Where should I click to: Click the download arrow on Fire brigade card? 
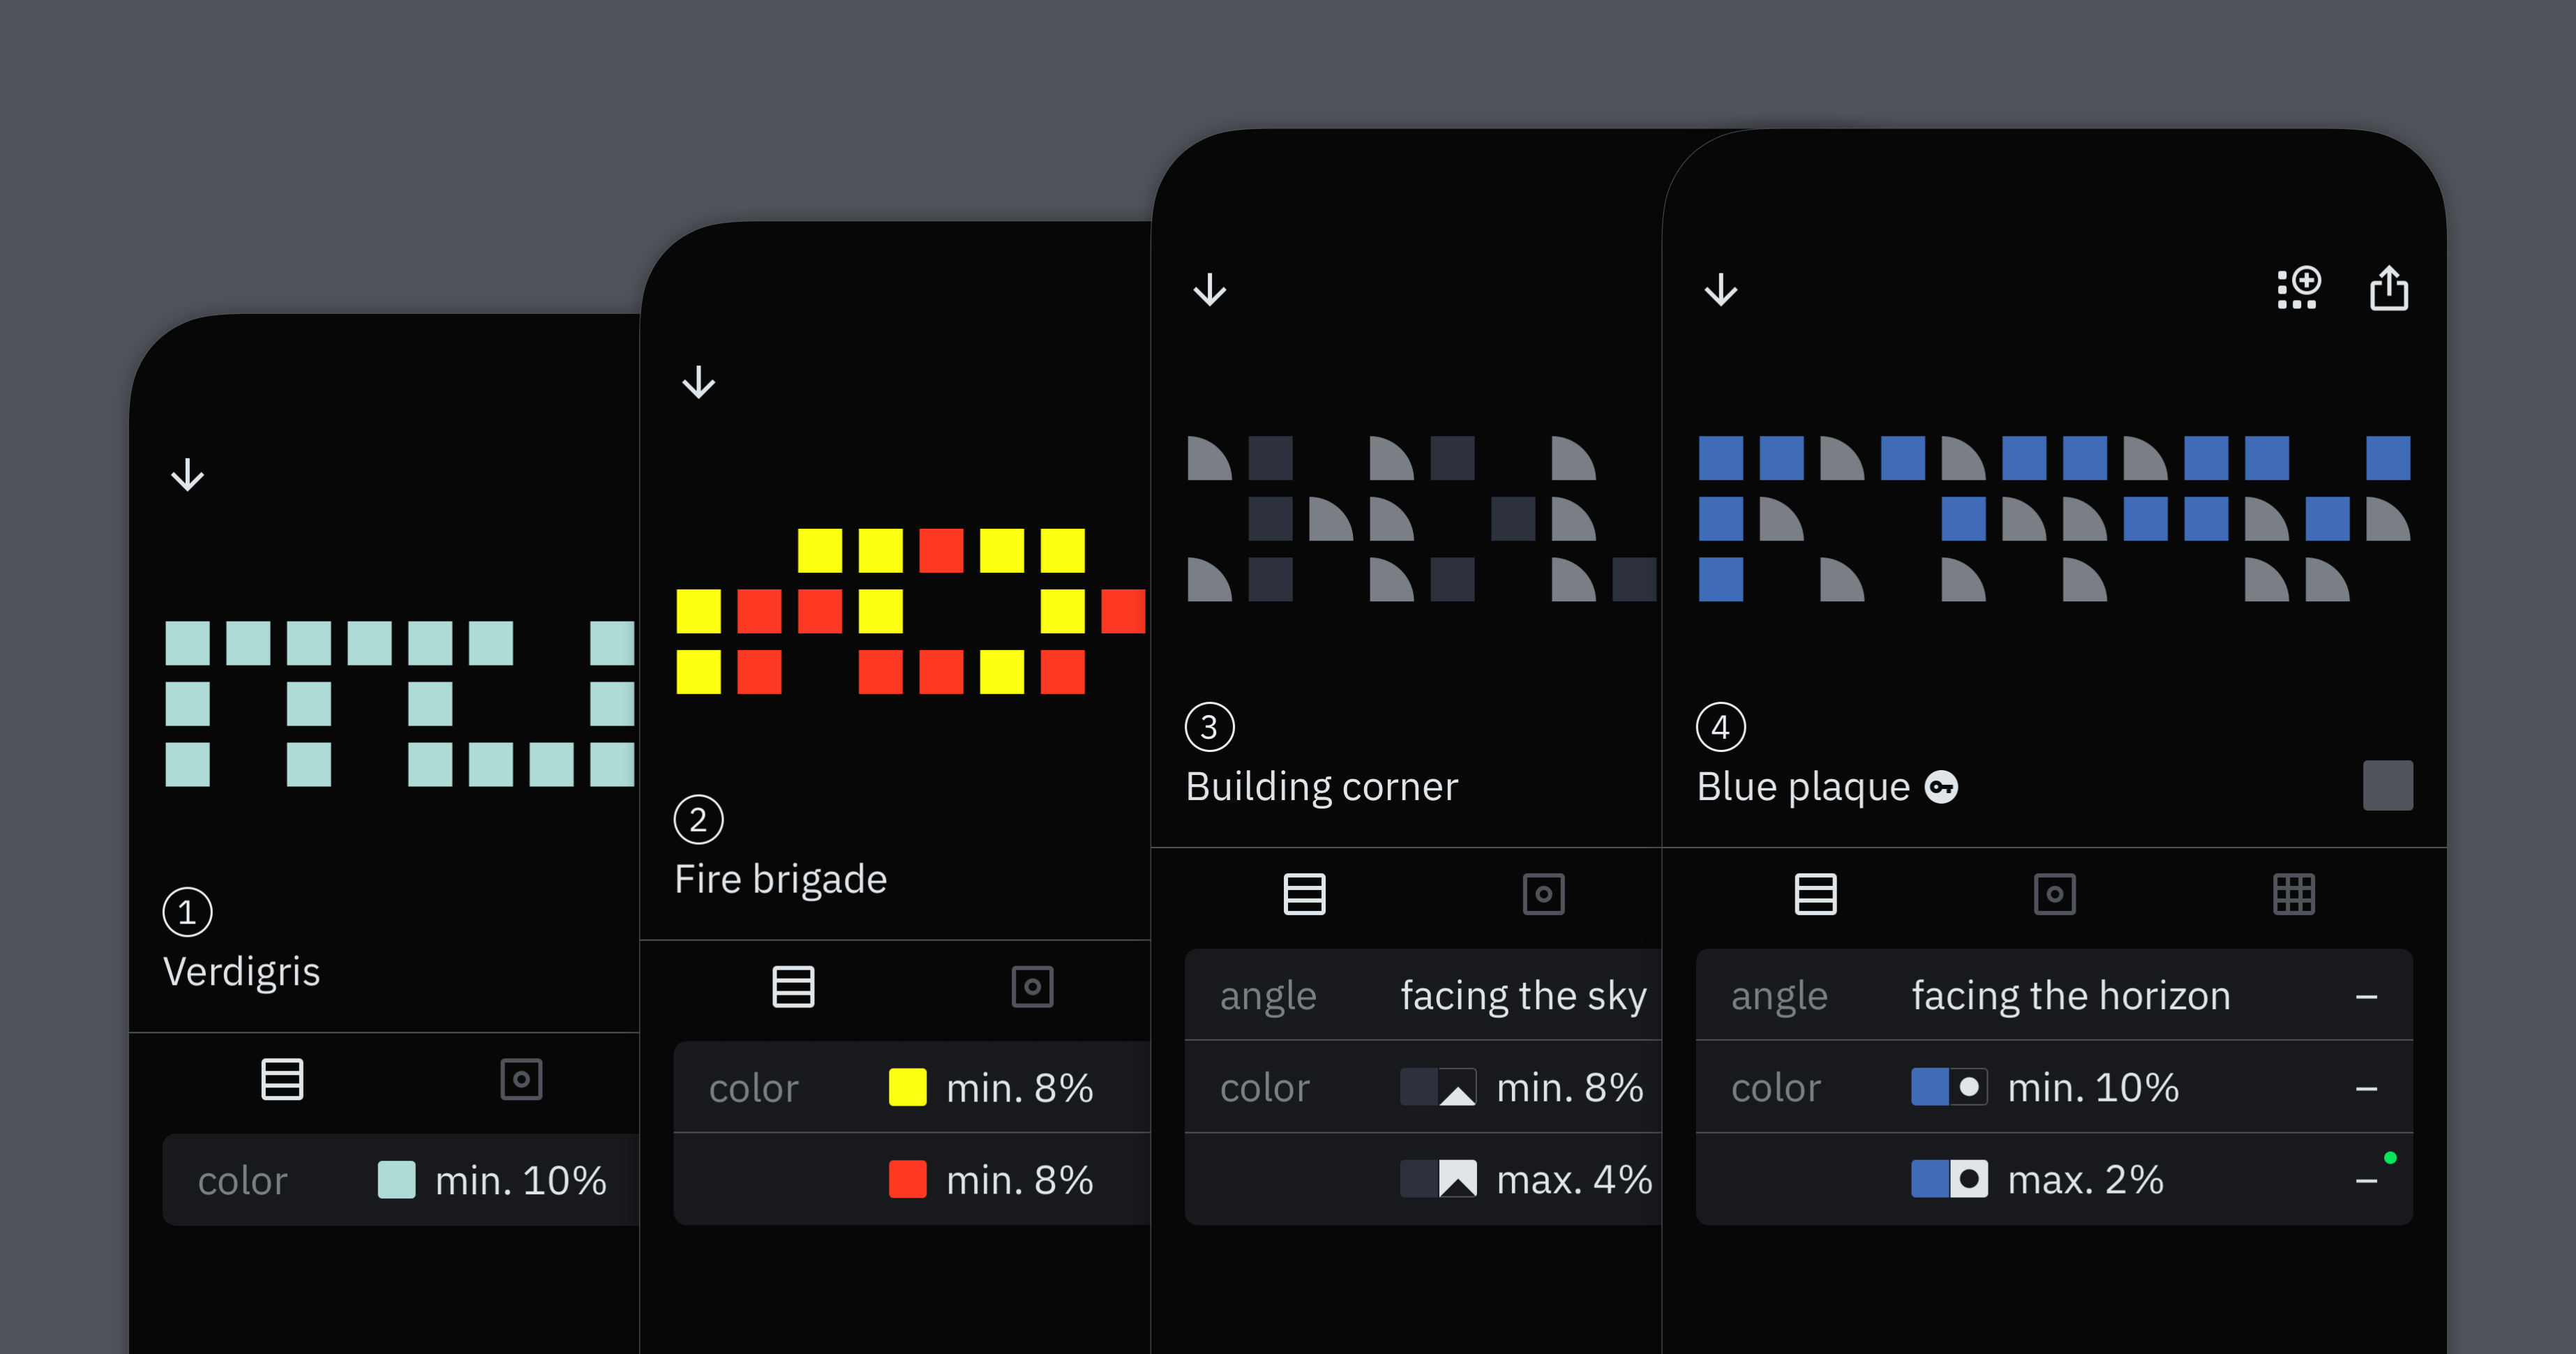(x=698, y=381)
